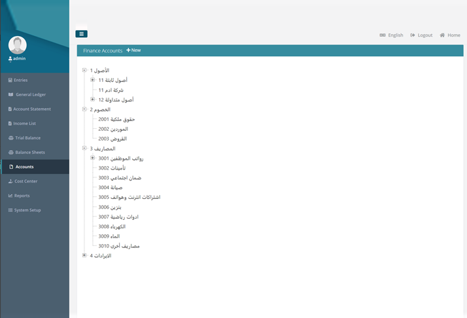
Task: Click the admin user avatar
Action: (18, 45)
